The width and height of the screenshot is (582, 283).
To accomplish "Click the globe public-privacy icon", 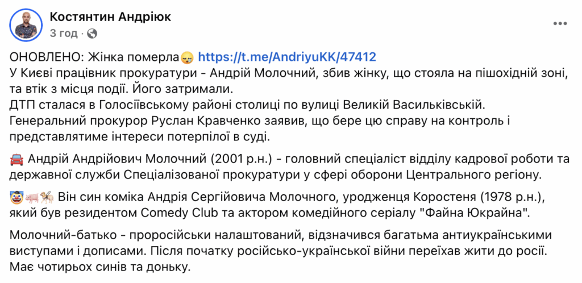I will (92, 34).
